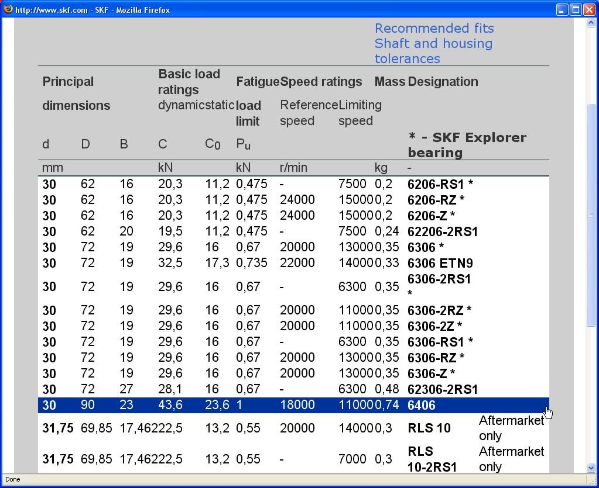Select bearing designation 6306-2Z *
The width and height of the screenshot is (599, 488).
[x=434, y=326]
